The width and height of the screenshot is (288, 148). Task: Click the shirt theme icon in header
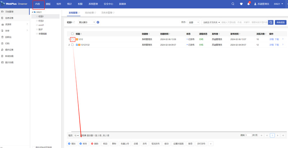click(241, 4)
